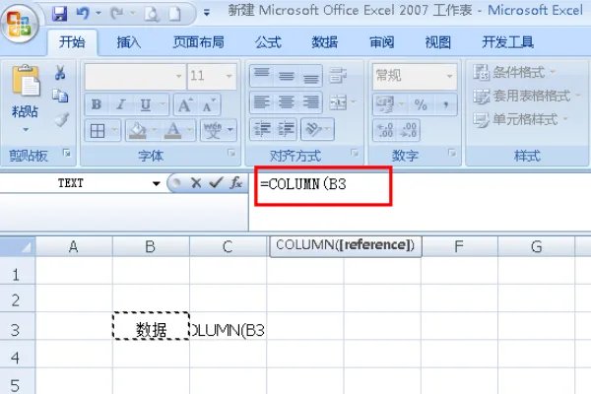Screen dimensions: 591x394
Task: Open the 数据 ribbon tab
Action: (324, 42)
